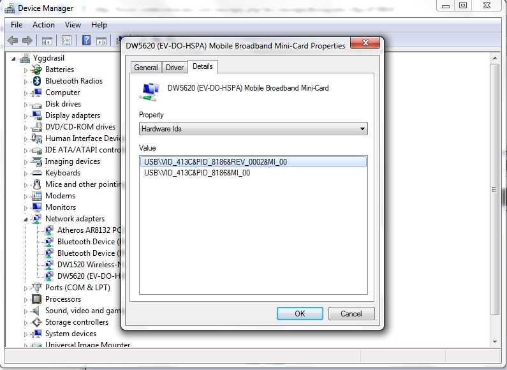The image size is (507, 370).
Task: Click the device tree scrollbar down arrow
Action: click(495, 342)
